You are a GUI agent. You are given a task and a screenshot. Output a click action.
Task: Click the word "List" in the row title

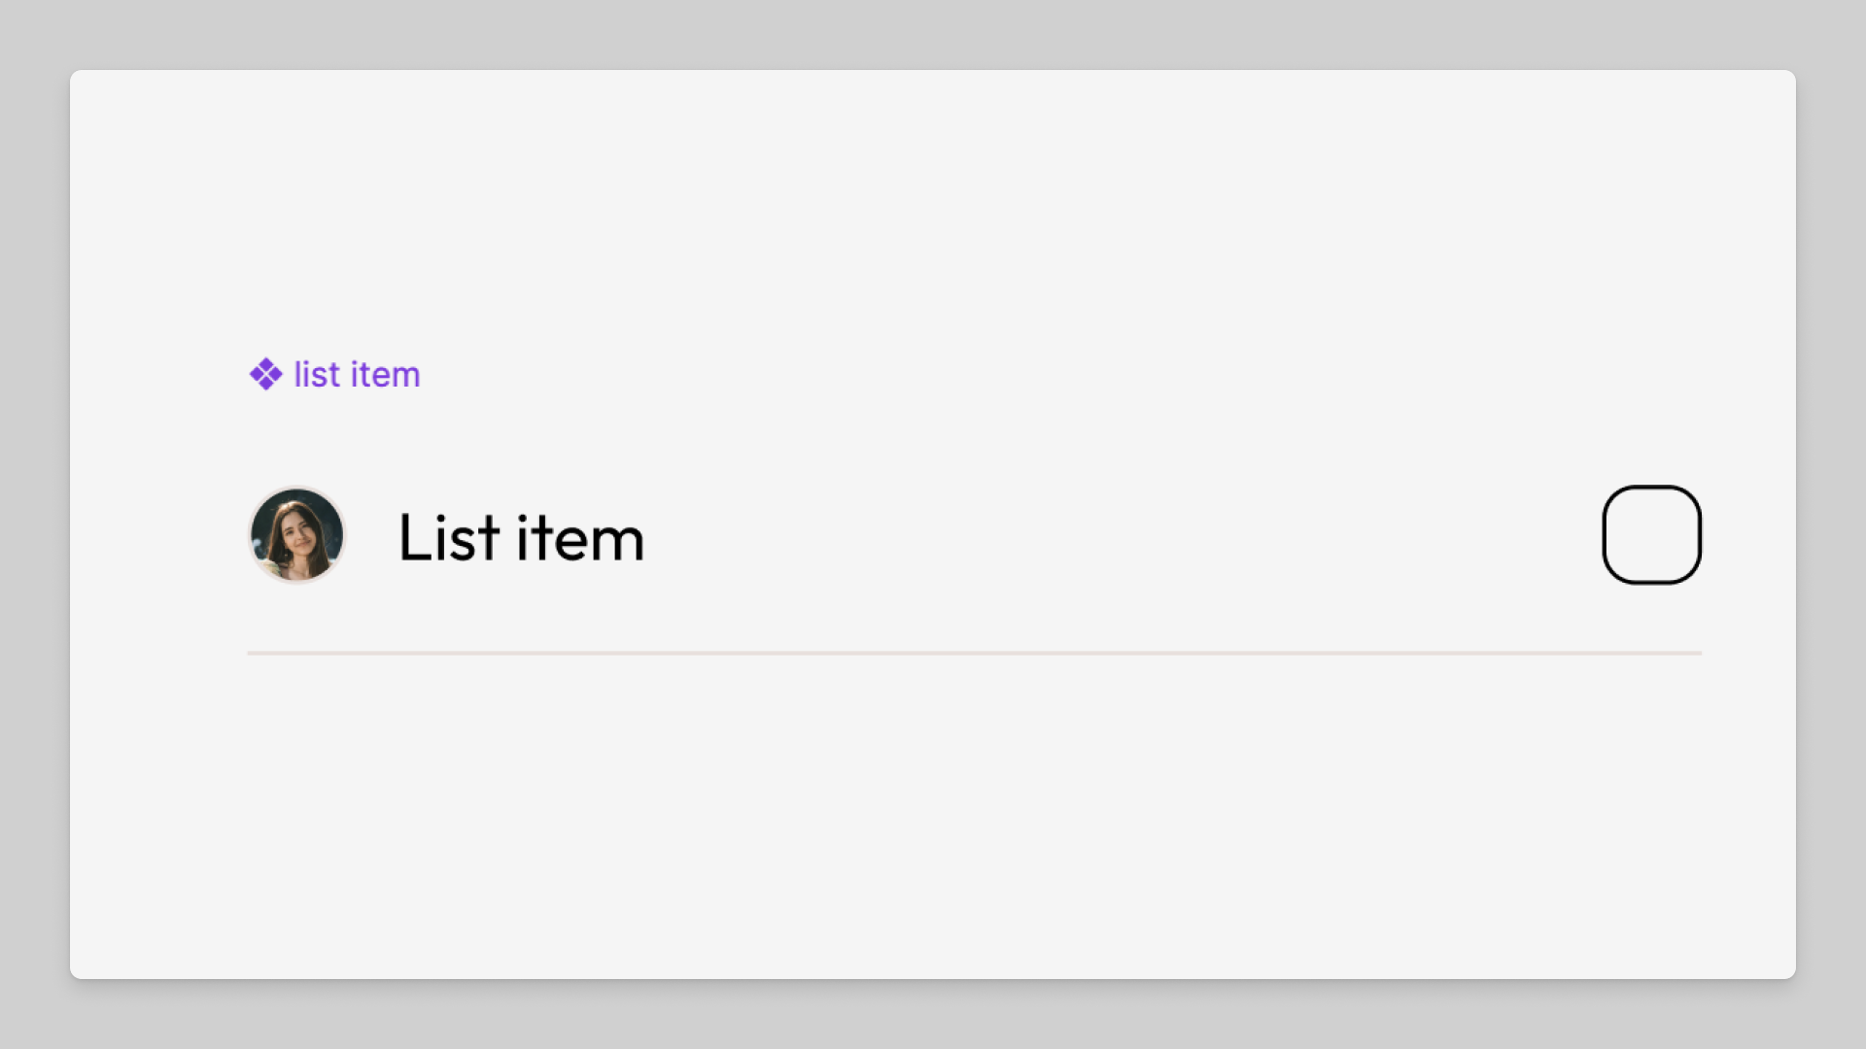click(449, 537)
